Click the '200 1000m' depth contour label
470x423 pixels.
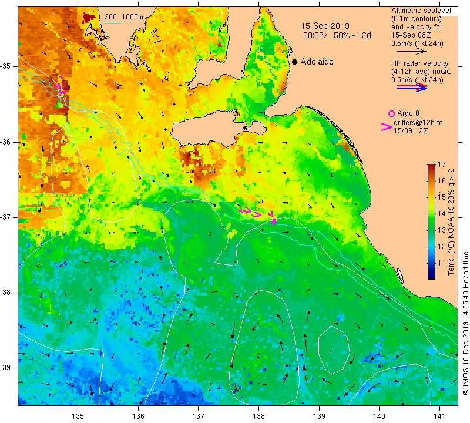coord(124,17)
